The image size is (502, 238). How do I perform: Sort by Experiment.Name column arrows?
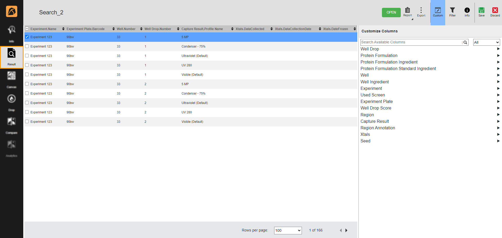point(63,29)
